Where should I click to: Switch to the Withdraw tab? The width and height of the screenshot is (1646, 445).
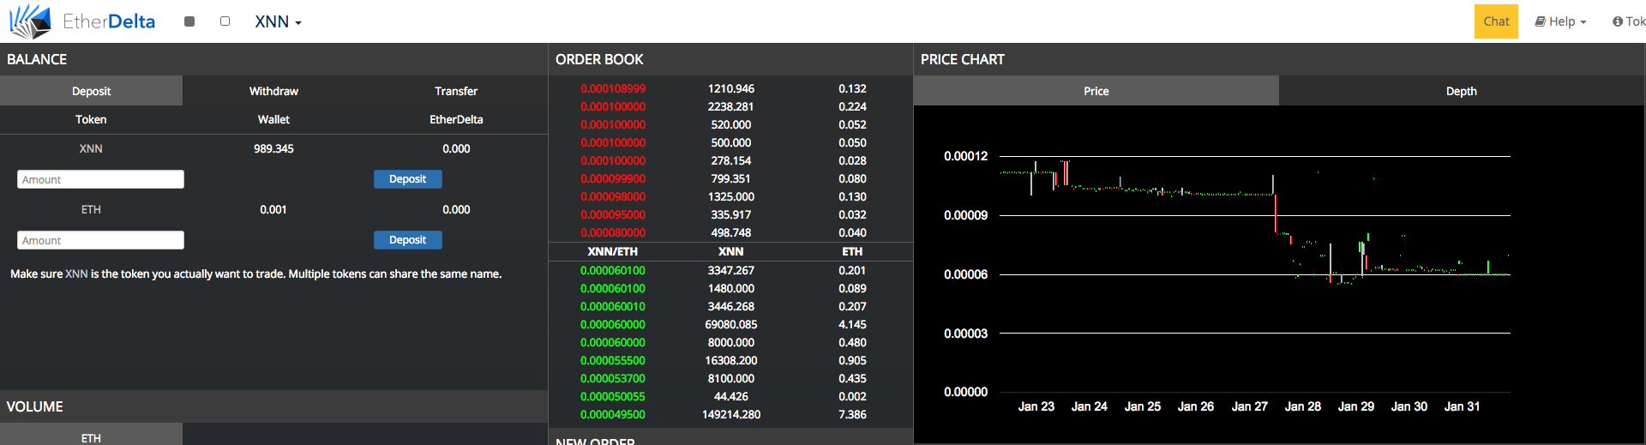(x=273, y=91)
